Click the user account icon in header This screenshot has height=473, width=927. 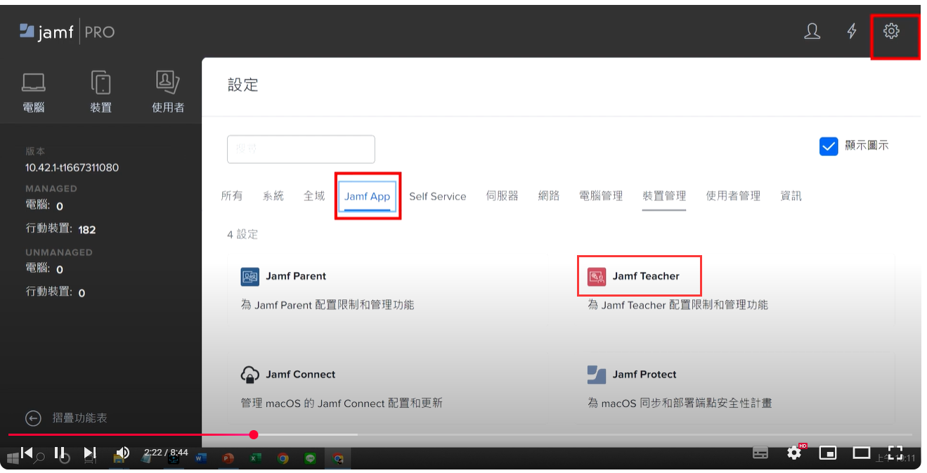812,32
